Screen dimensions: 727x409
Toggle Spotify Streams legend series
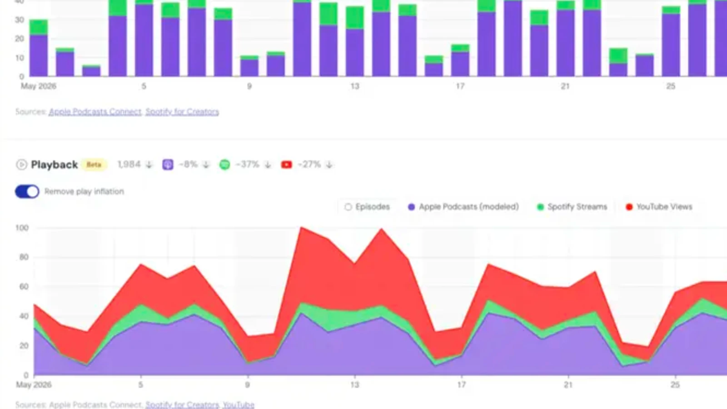point(572,207)
